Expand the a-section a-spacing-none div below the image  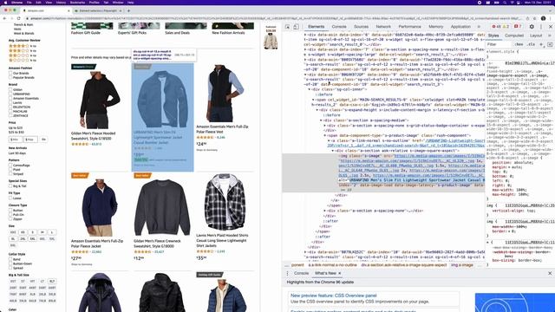click(325, 211)
